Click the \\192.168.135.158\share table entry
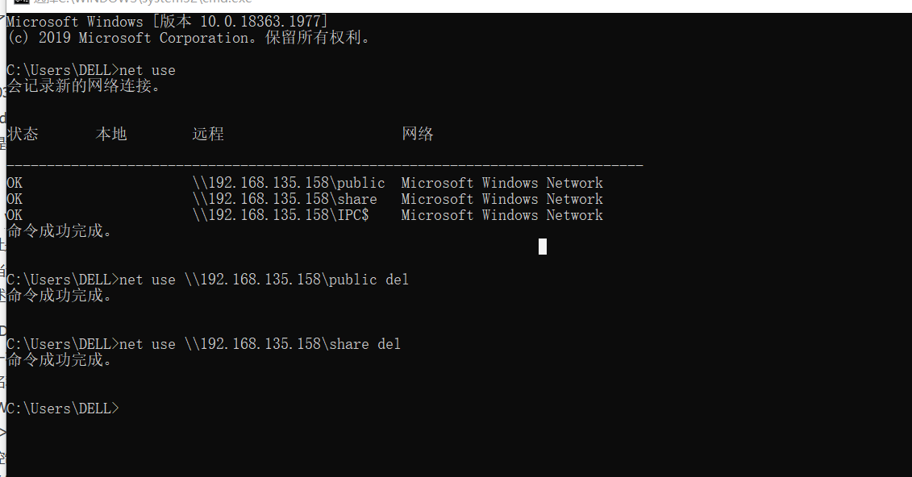912x477 pixels. pos(285,199)
